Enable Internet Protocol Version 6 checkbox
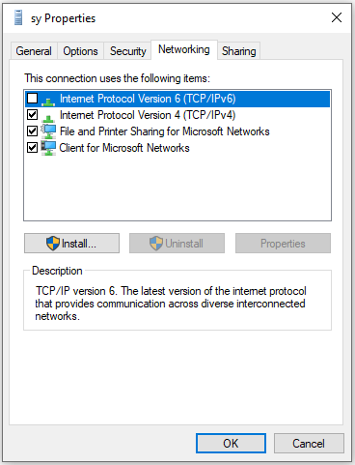 pos(33,98)
